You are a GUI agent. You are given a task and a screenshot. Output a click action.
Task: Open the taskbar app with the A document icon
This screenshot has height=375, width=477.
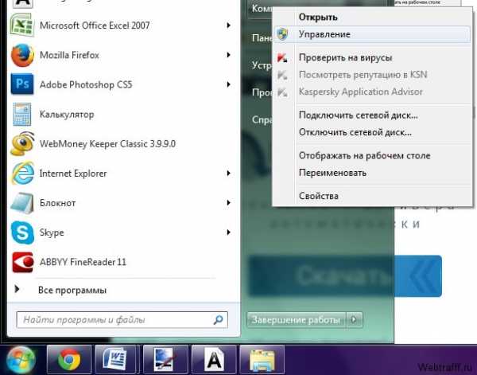point(214,360)
